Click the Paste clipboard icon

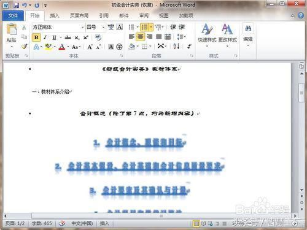pos(12,29)
